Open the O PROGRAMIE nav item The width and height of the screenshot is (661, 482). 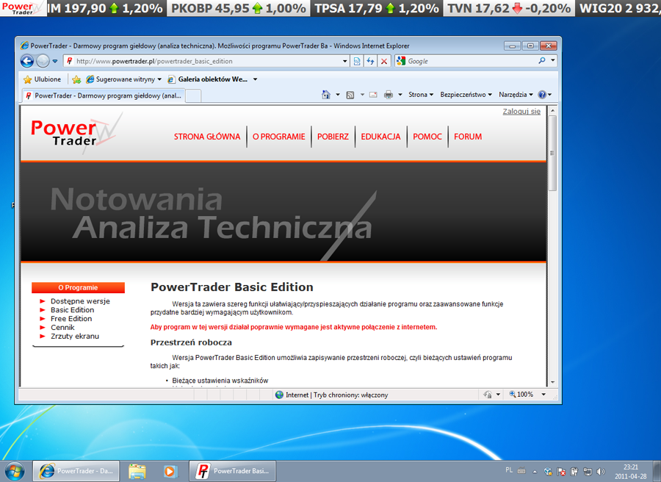[x=278, y=137]
